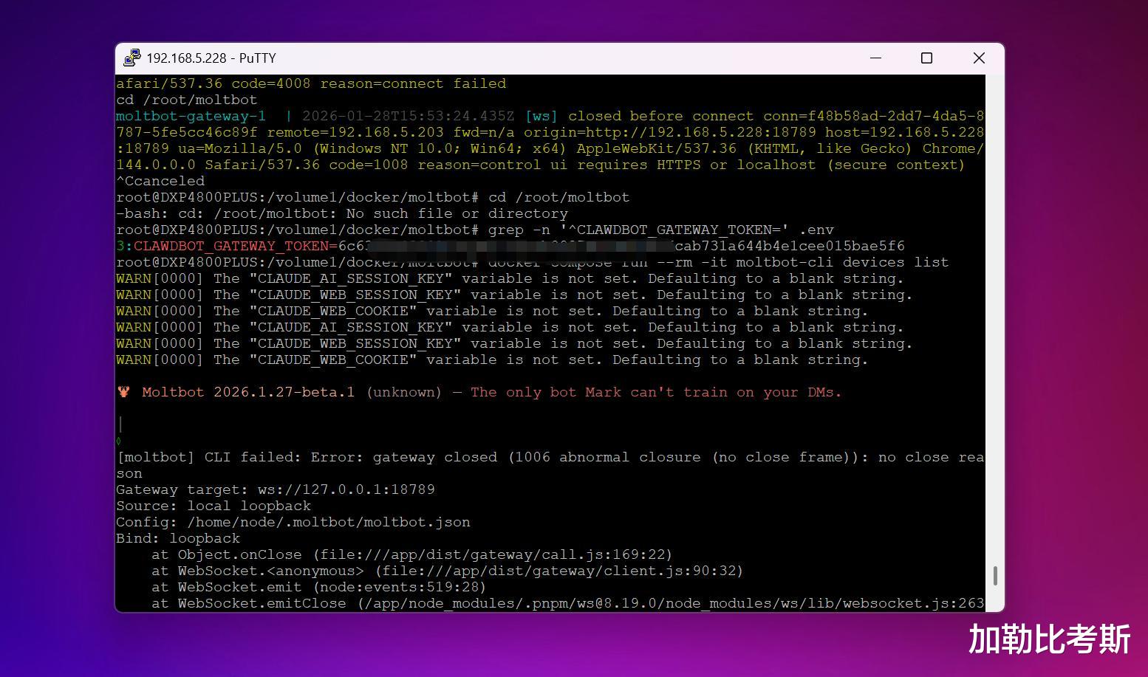Click the timestamp '2026-01-28T15:53:24.435Z'
This screenshot has width=1148, height=677.
[x=409, y=116]
